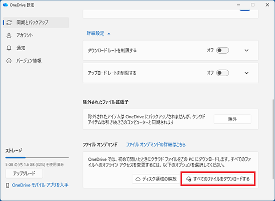275x201 pixels.
Task: Toggle アップロード レートを制限する switch
Action: pyautogui.click(x=222, y=73)
